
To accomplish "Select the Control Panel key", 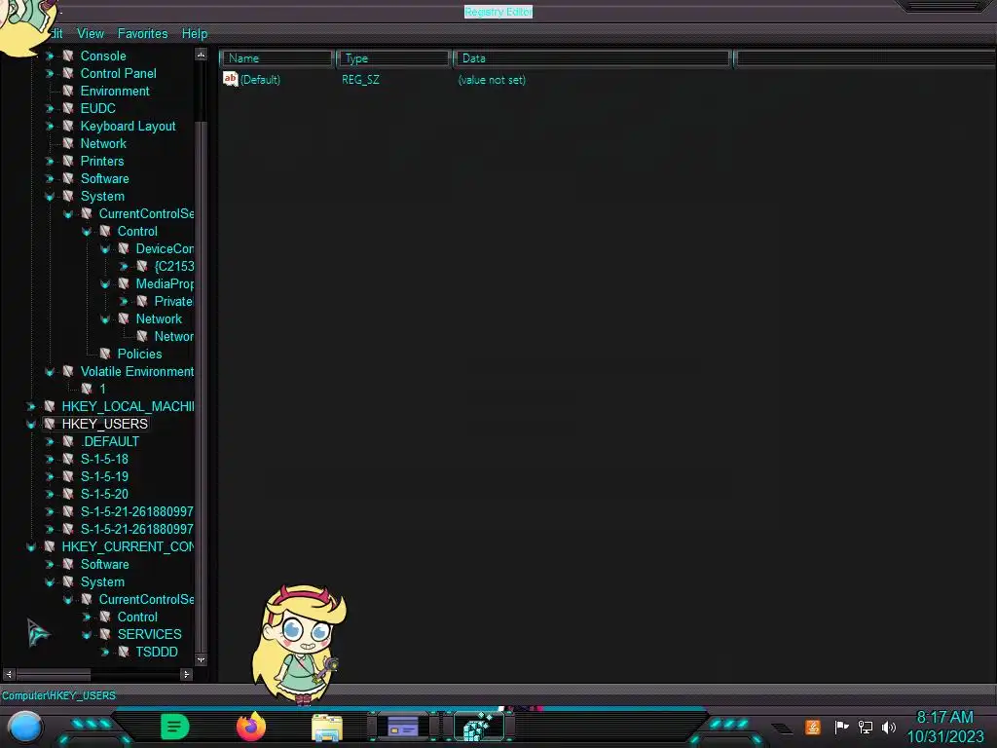I will (x=118, y=74).
